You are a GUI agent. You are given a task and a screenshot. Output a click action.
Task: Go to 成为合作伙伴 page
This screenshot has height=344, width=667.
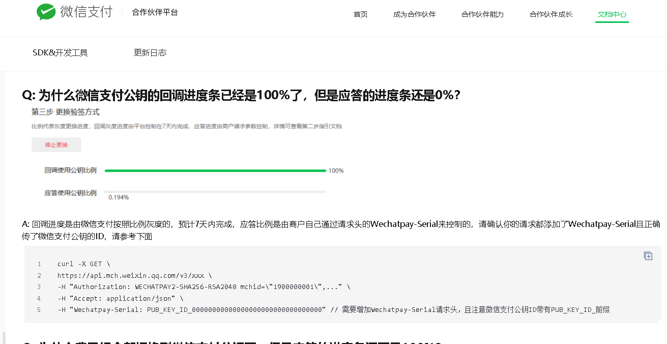pos(415,14)
